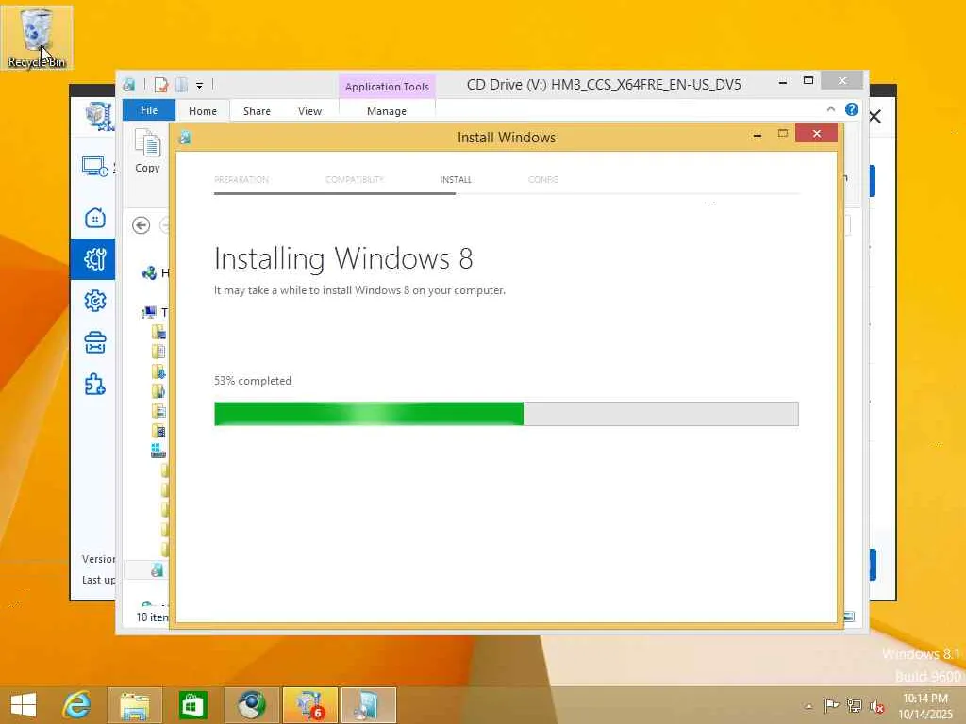Viewport: 966px width, 724px height.
Task: Switch to the Home ribbon tab
Action: click(203, 111)
